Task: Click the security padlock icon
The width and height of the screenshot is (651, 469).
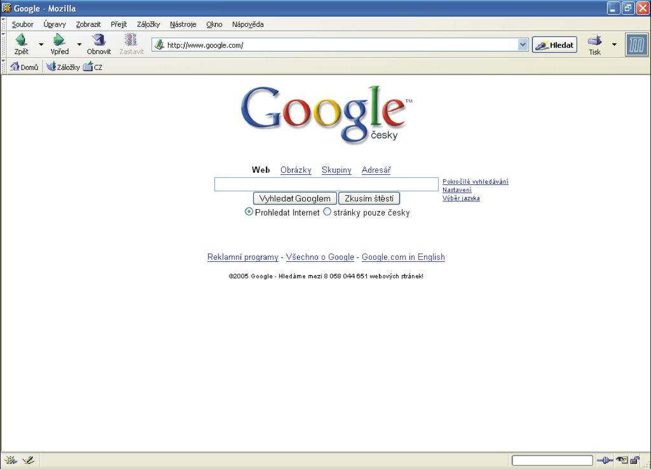Action: tap(635, 460)
